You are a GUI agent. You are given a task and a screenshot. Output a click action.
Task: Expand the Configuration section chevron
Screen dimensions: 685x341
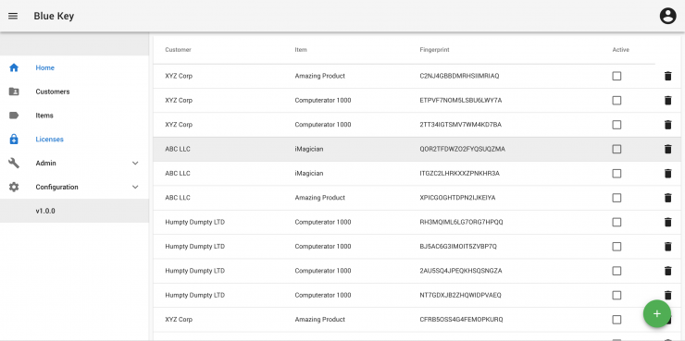(x=135, y=187)
